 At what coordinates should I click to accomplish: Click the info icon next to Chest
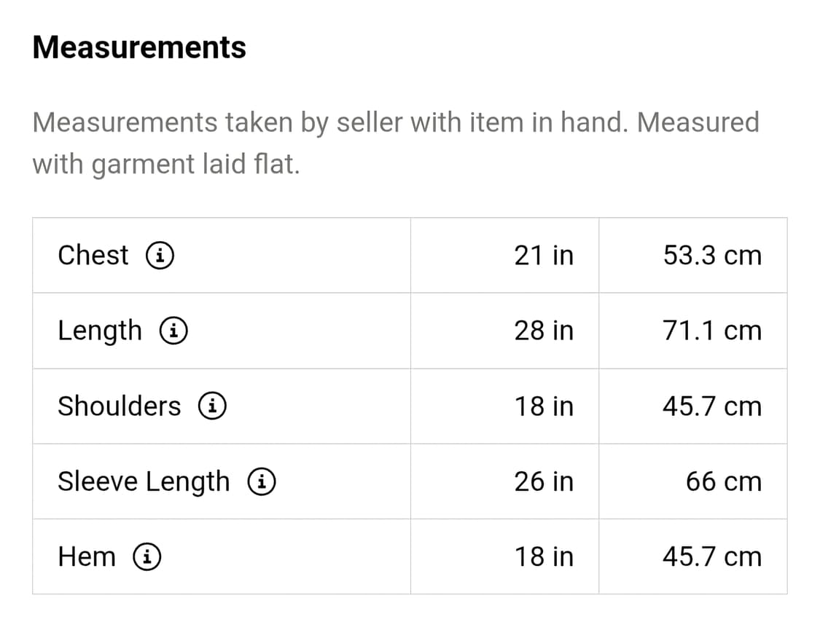(160, 256)
